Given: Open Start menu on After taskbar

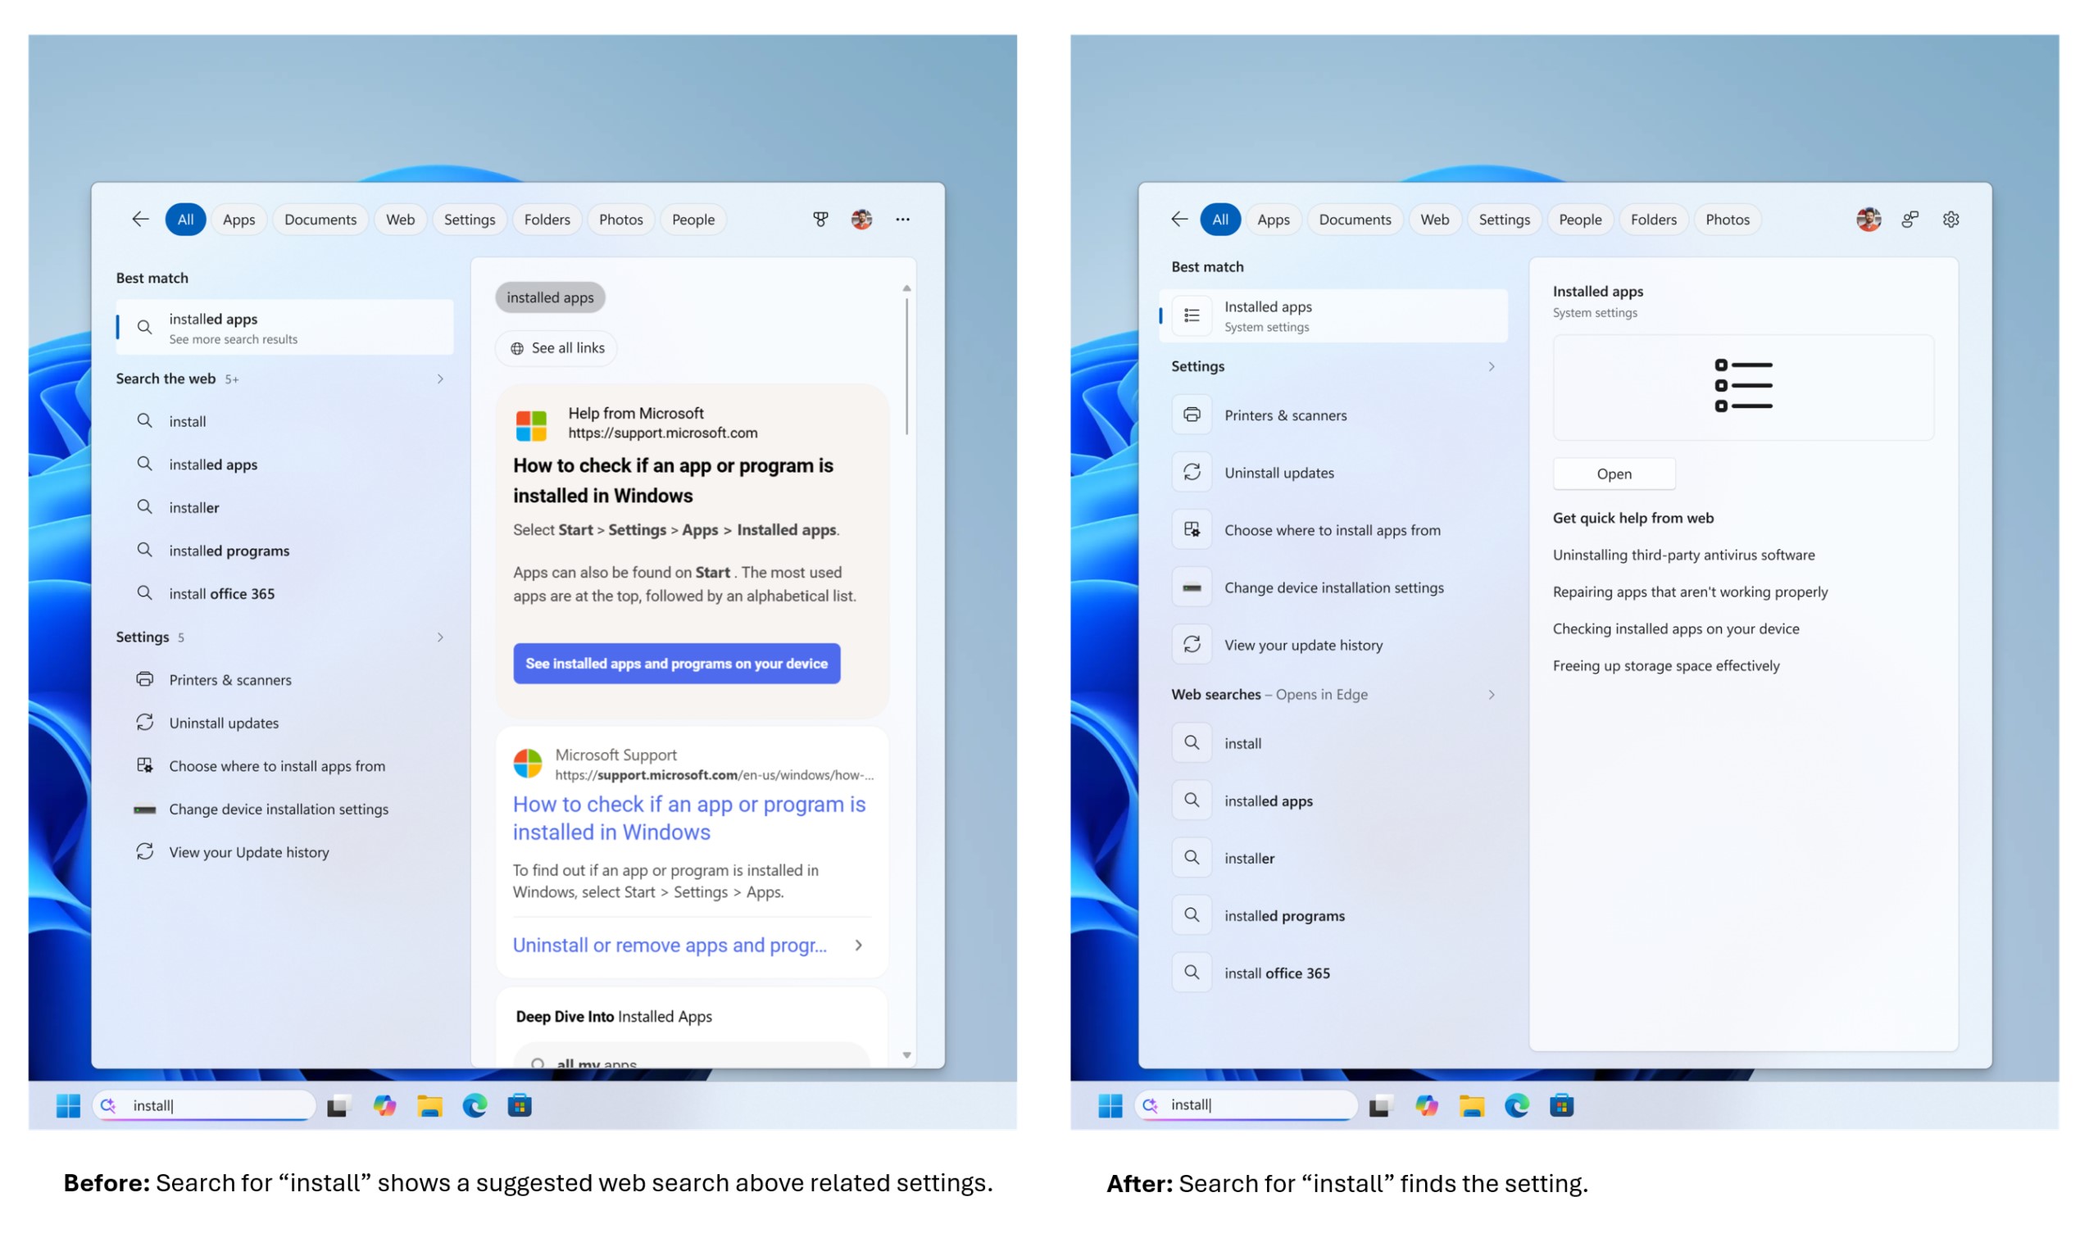Looking at the screenshot, I should point(1110,1105).
